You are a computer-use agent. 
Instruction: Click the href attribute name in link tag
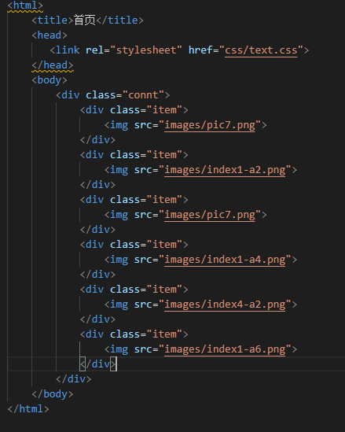pyautogui.click(x=200, y=50)
